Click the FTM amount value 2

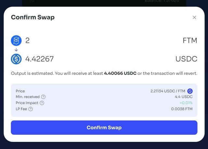point(27,40)
